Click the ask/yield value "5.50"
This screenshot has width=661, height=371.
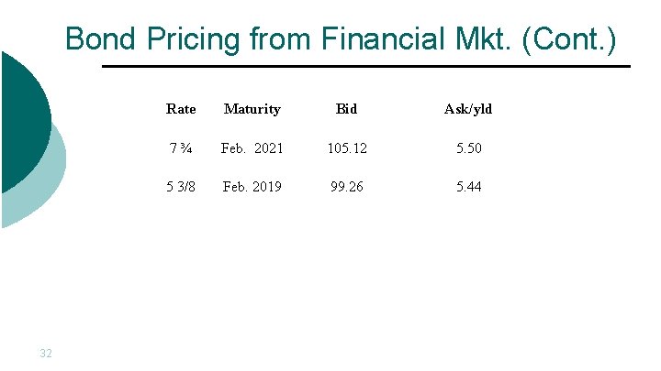click(x=468, y=148)
